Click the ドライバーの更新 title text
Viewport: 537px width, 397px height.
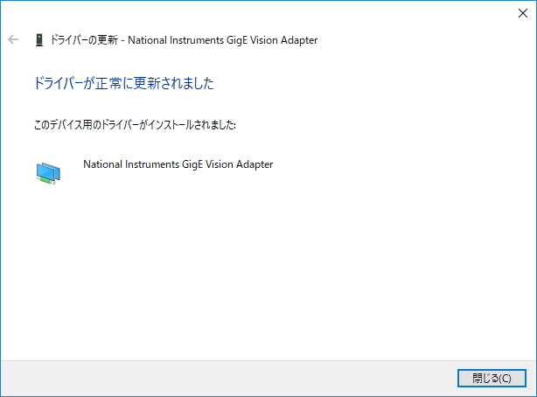[84, 40]
